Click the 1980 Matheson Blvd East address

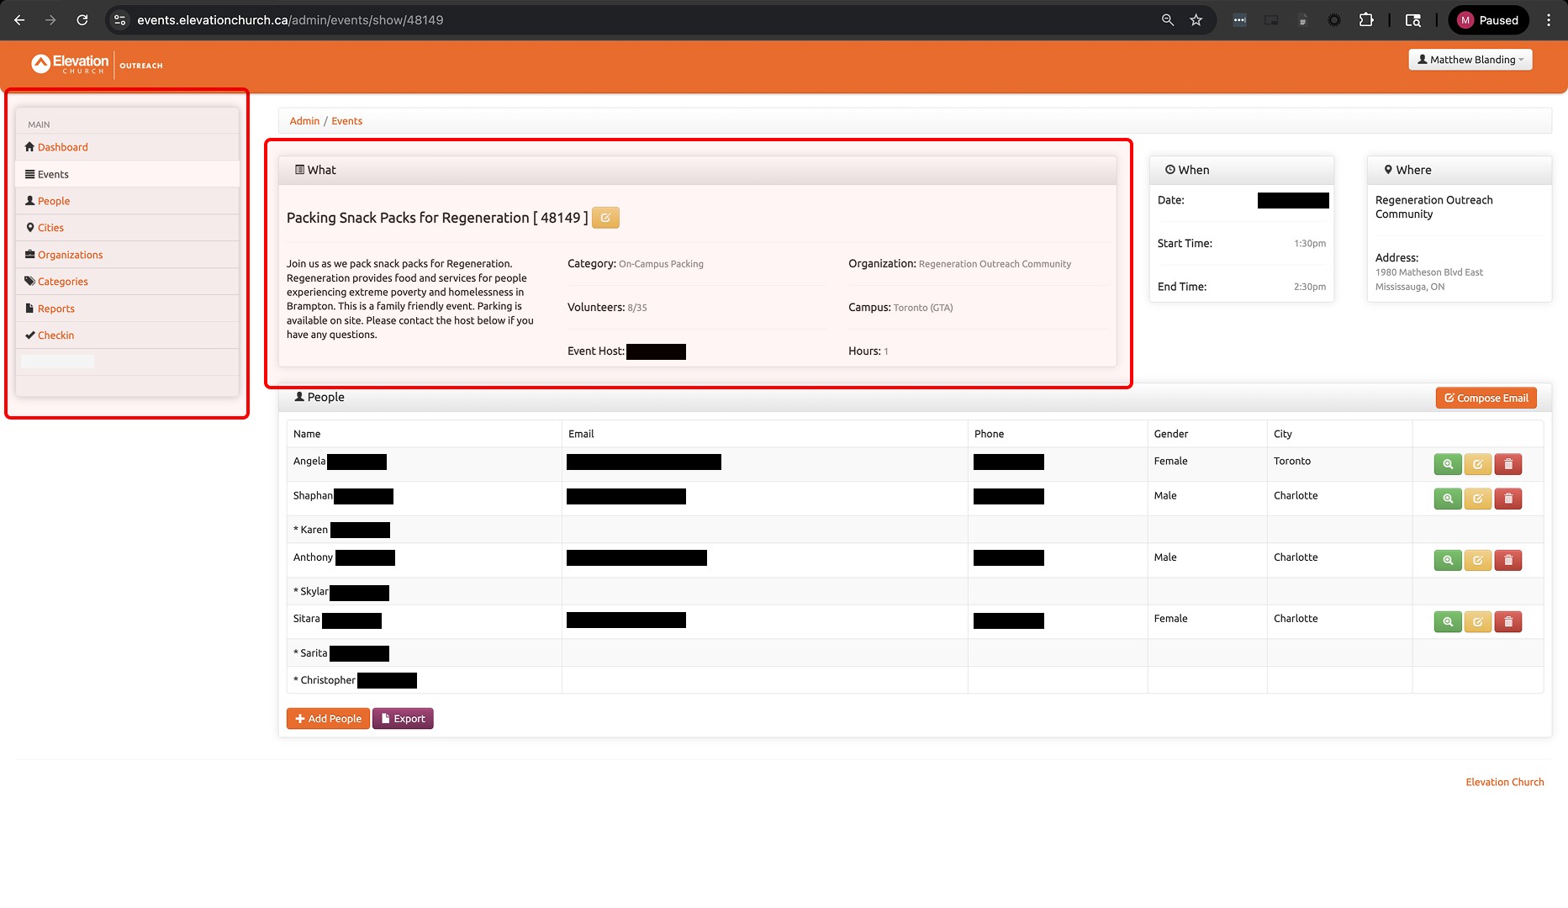coord(1429,272)
